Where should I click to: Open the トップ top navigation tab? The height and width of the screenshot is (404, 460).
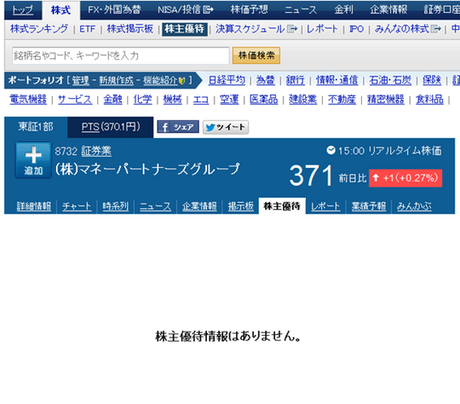point(22,10)
